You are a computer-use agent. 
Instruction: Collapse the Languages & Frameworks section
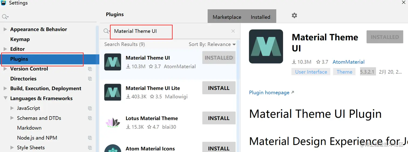5,98
